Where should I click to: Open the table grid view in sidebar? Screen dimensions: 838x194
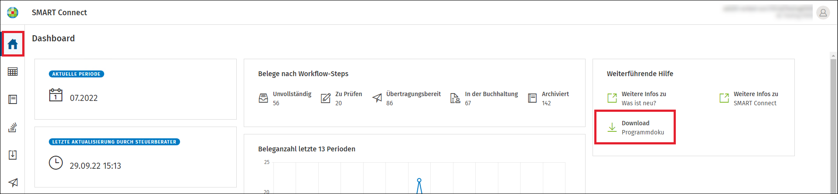(13, 72)
